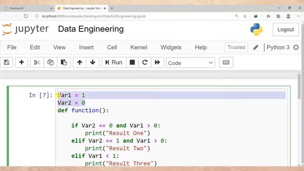Open a new browser tab

tap(112, 8)
